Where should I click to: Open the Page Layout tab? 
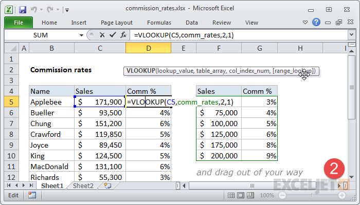tap(117, 23)
